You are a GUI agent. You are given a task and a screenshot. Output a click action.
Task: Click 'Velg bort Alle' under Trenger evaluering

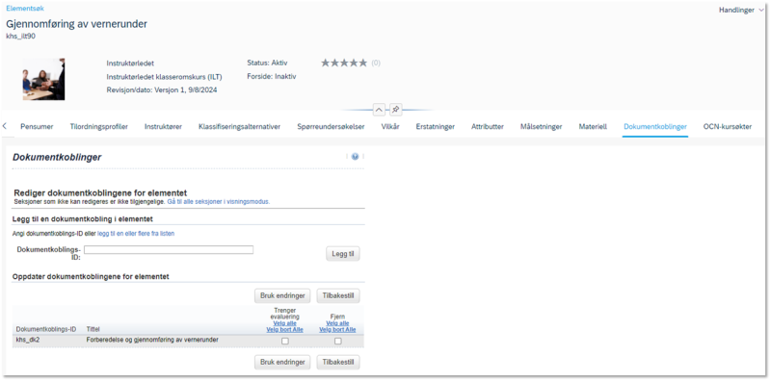point(284,330)
